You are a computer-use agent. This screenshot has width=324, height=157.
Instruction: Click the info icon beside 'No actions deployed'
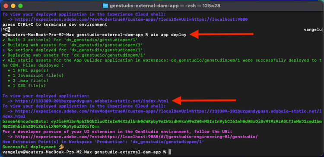point(4,50)
